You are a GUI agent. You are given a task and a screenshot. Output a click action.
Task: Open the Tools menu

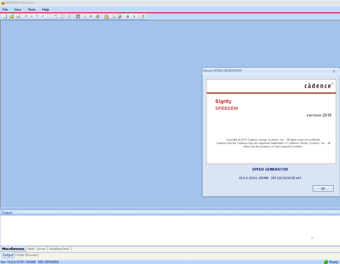click(x=32, y=10)
